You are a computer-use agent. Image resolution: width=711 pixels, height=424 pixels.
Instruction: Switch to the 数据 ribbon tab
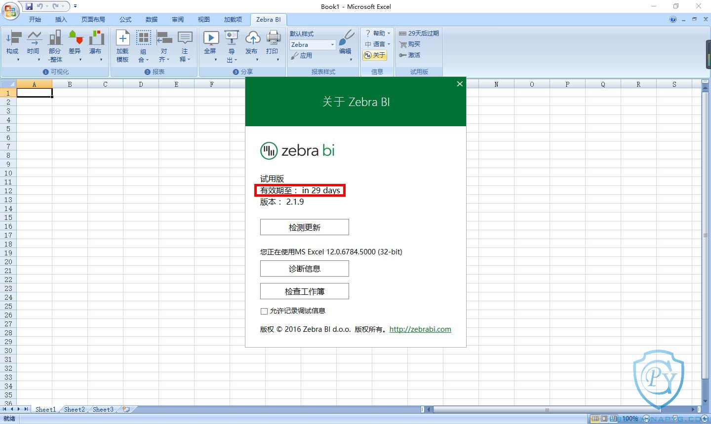152,20
